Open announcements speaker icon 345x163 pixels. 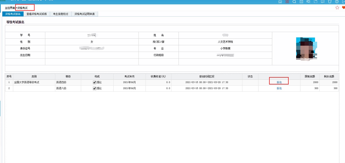point(308,2)
